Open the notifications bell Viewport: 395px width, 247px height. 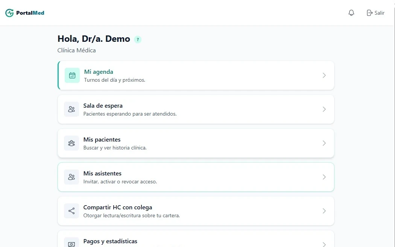[x=351, y=13]
